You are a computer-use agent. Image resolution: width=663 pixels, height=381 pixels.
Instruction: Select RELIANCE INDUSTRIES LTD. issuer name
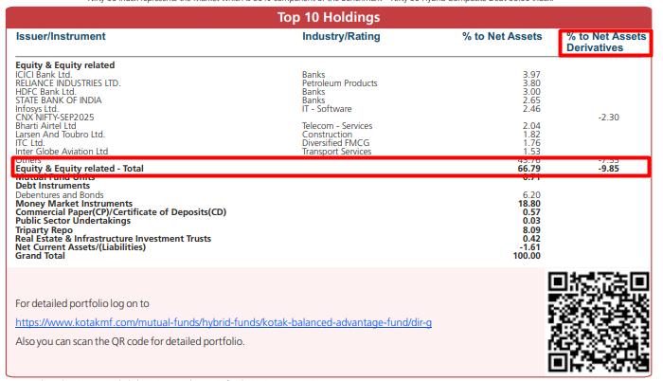pos(68,83)
